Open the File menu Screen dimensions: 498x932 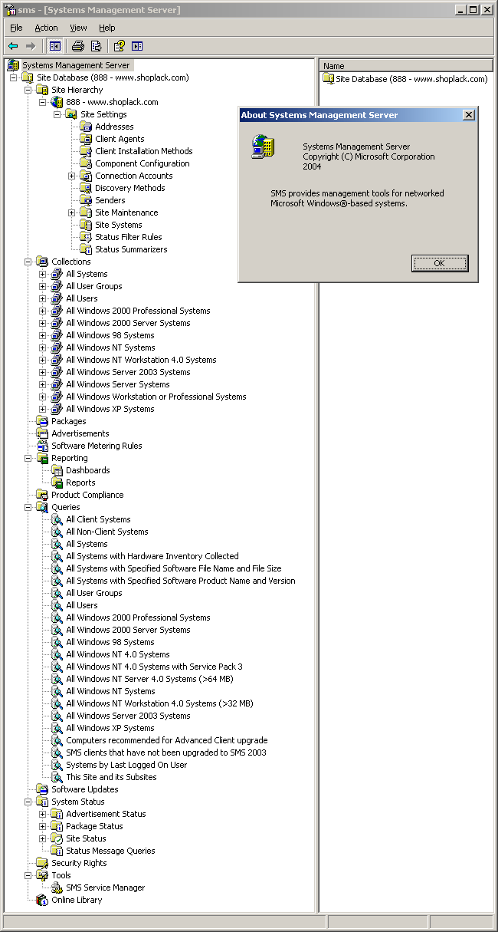point(16,28)
